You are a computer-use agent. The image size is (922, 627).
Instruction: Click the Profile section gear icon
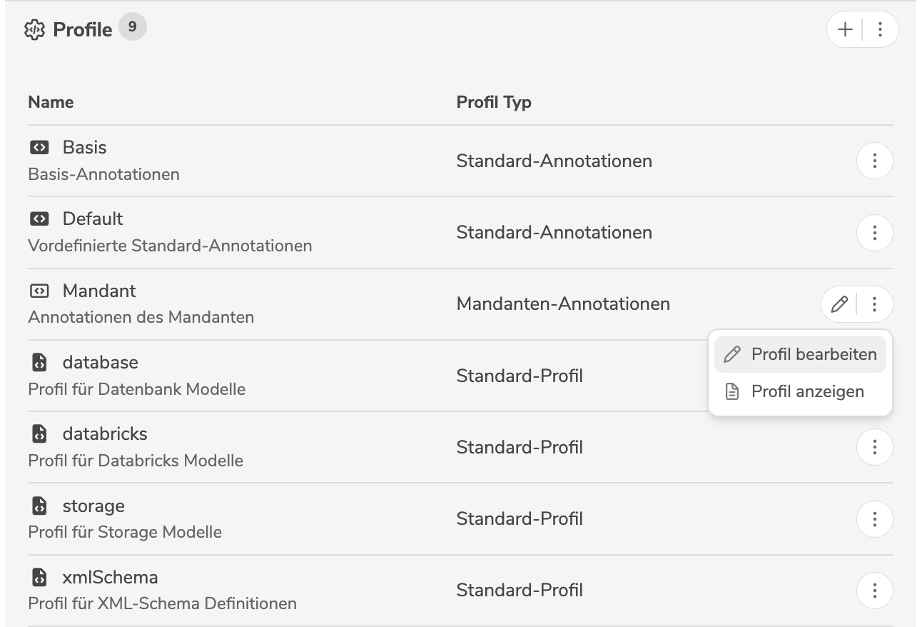pos(35,31)
